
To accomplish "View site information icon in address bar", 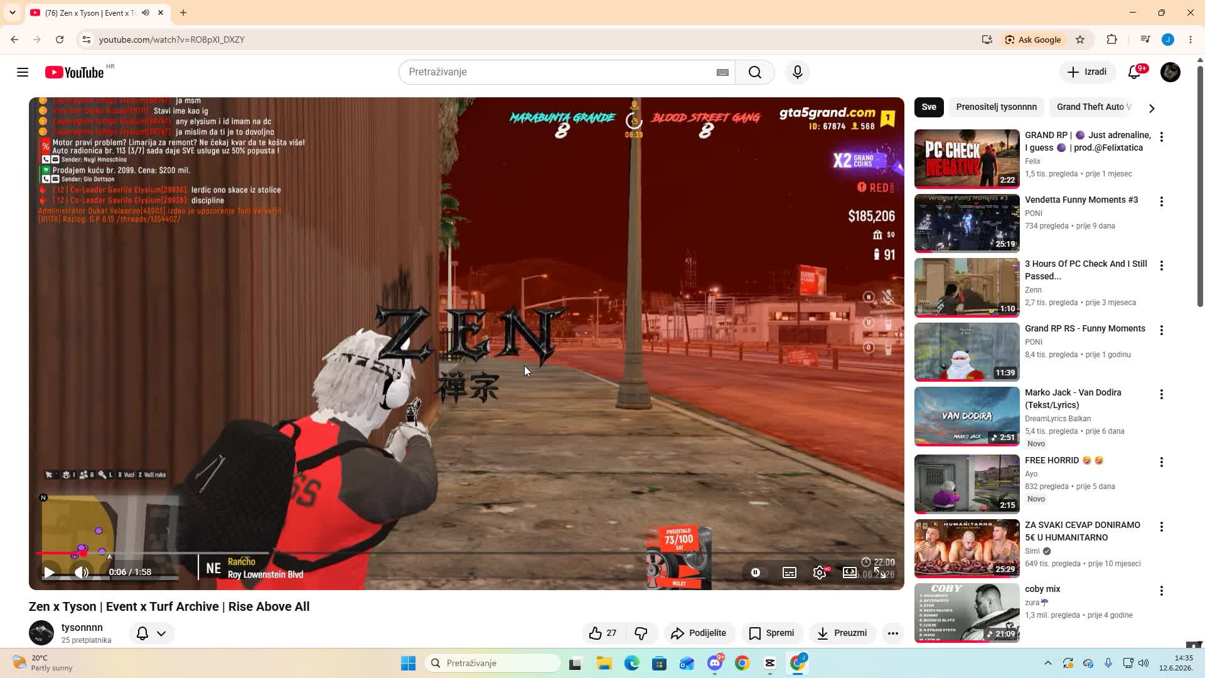I will 87,40.
